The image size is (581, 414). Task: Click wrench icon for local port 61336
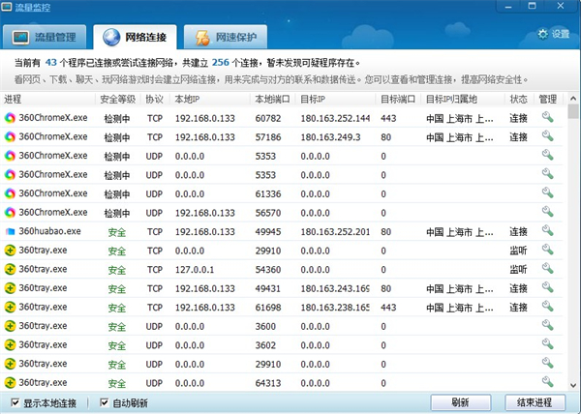coord(547,193)
